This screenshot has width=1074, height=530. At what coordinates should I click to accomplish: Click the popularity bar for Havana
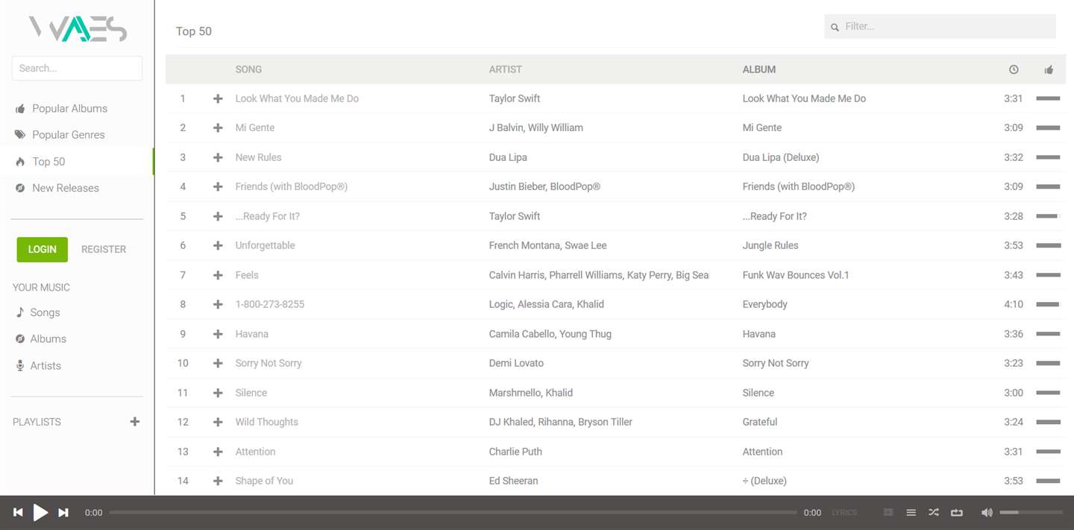(1048, 334)
